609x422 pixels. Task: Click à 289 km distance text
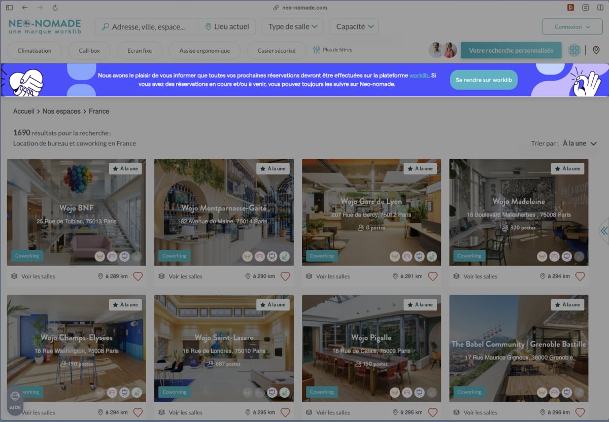(116, 276)
